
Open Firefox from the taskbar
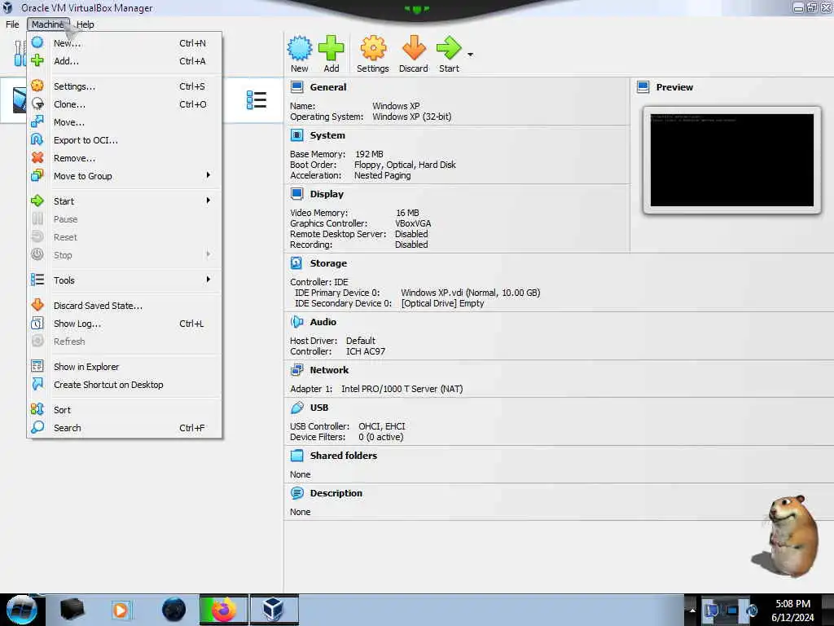click(223, 610)
